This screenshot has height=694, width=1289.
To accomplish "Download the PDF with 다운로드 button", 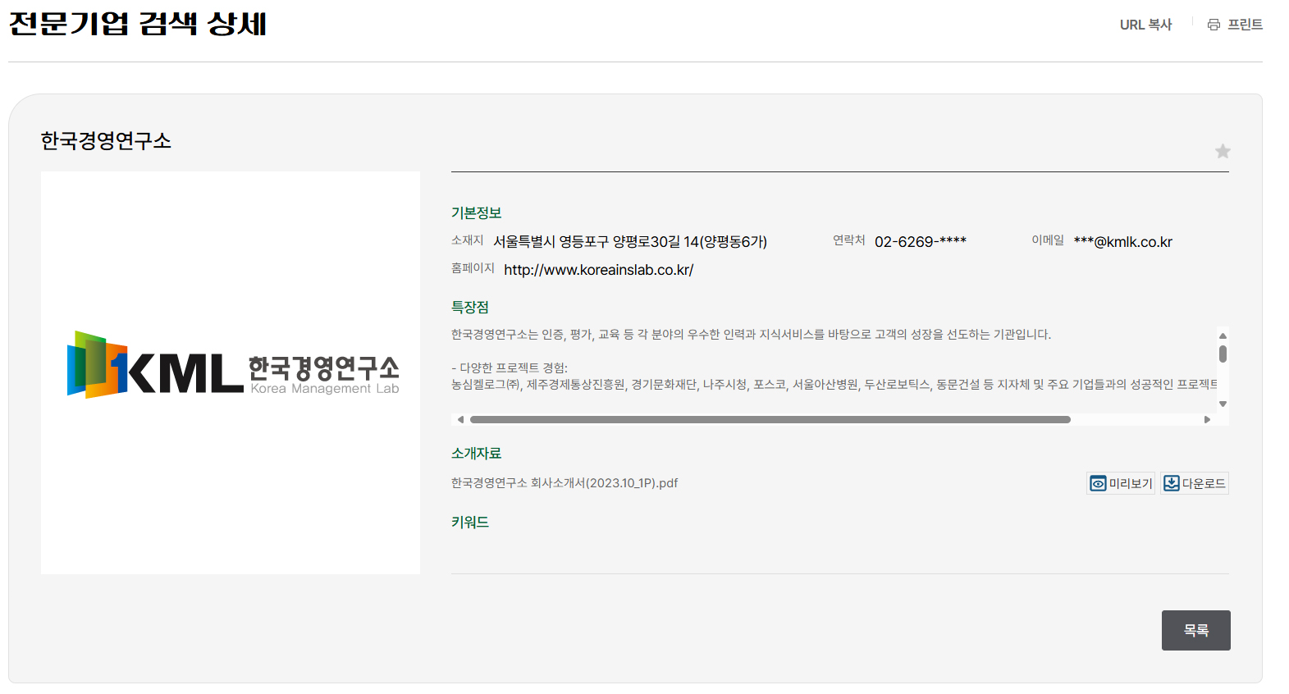I will (x=1195, y=483).
